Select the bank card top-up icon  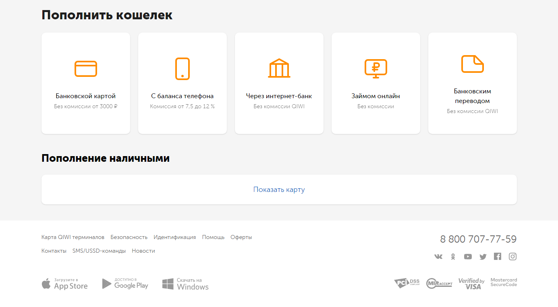tap(85, 68)
